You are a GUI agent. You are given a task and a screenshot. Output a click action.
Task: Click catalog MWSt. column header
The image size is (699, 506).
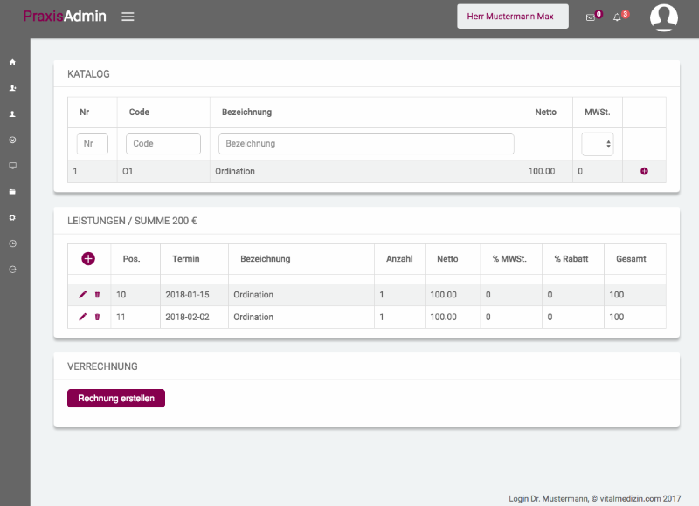coord(598,113)
